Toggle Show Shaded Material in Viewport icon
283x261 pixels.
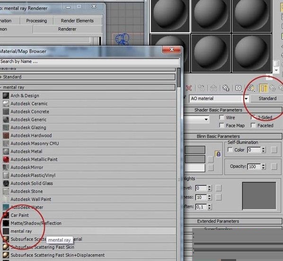pyautogui.click(x=251, y=88)
